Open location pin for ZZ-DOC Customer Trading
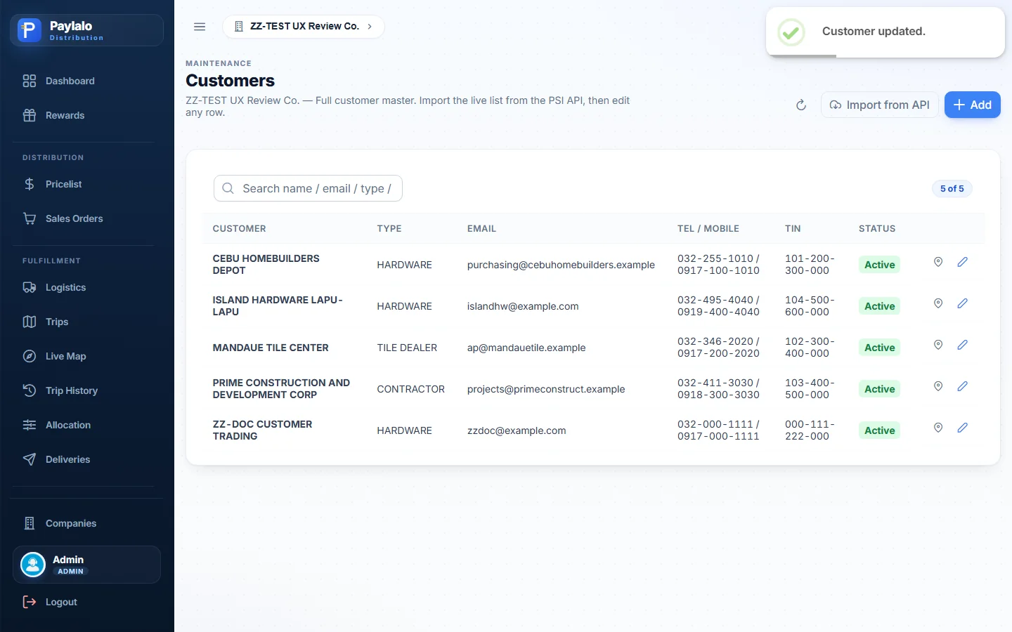This screenshot has width=1012, height=632. click(938, 428)
